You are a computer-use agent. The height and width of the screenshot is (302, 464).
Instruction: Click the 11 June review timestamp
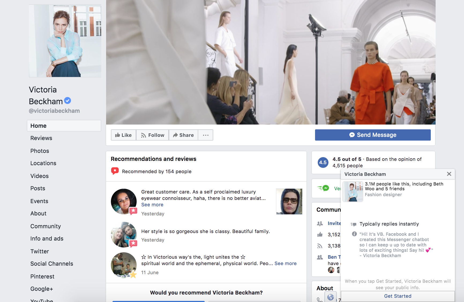150,273
